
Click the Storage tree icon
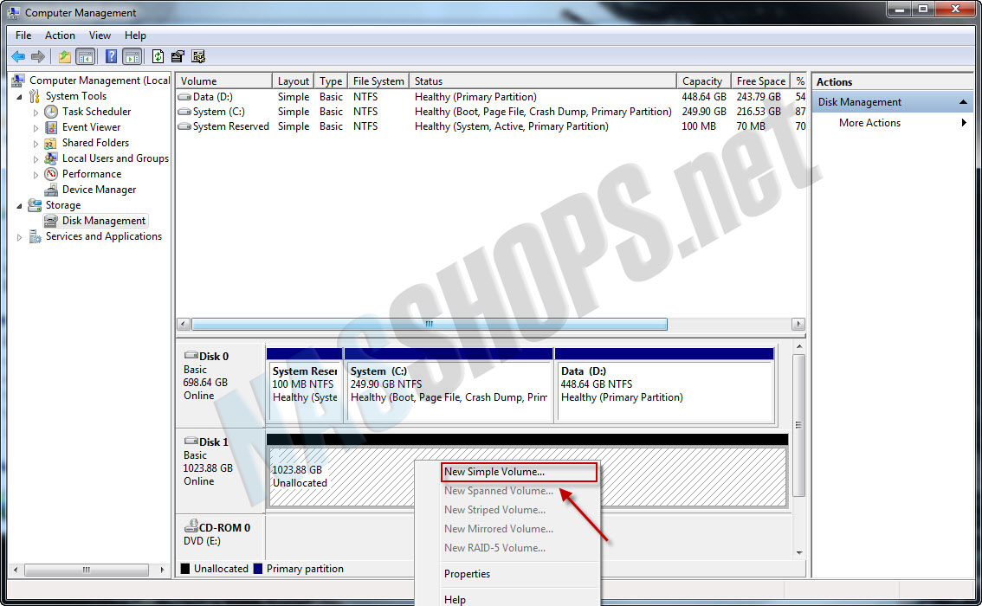point(35,205)
